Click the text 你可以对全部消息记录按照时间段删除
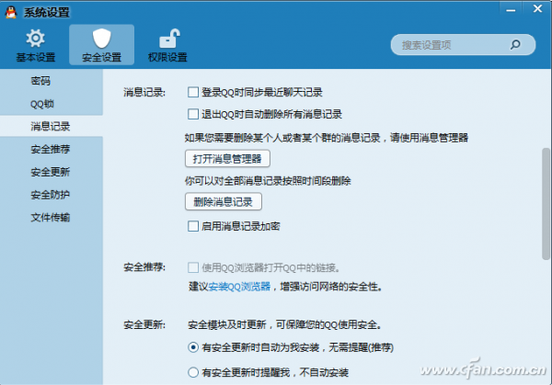 click(268, 181)
